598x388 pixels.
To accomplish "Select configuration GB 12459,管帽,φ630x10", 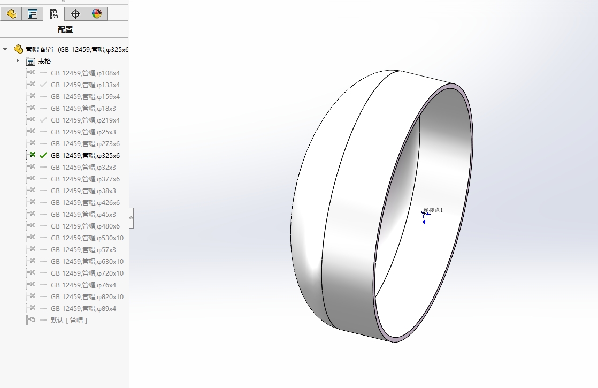I will pyautogui.click(x=87, y=262).
